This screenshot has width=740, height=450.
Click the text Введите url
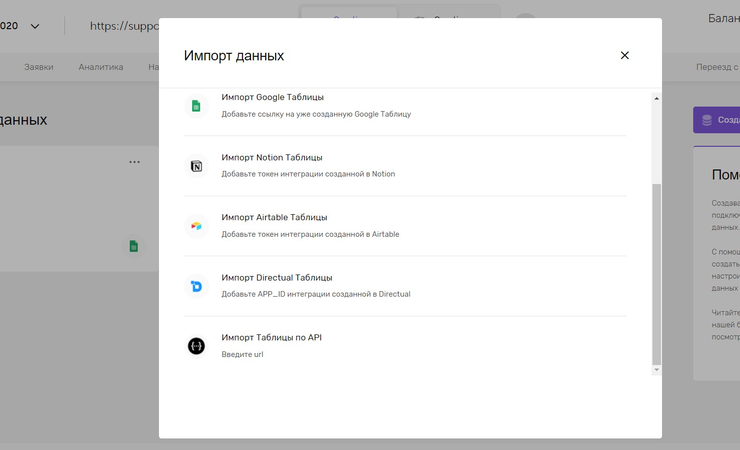(242, 354)
